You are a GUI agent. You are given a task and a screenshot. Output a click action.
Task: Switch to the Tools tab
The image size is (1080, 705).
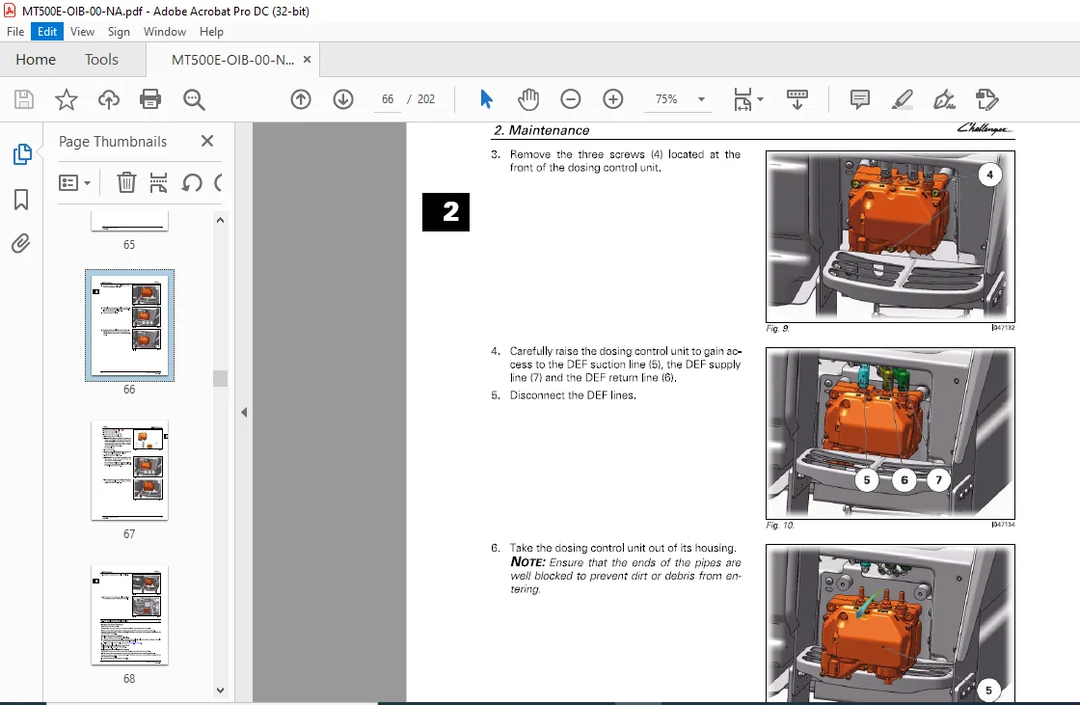pos(101,59)
